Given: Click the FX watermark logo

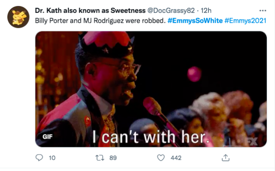Looking at the screenshot, I should [x=252, y=141].
